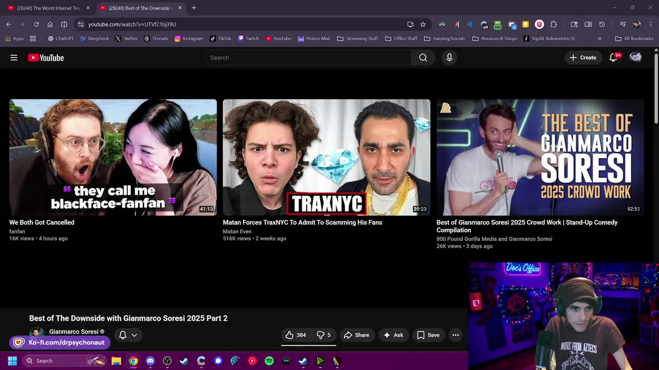Expand the Office Stuff bookmark folder
Screen dimensions: 659x370
coord(401,39)
